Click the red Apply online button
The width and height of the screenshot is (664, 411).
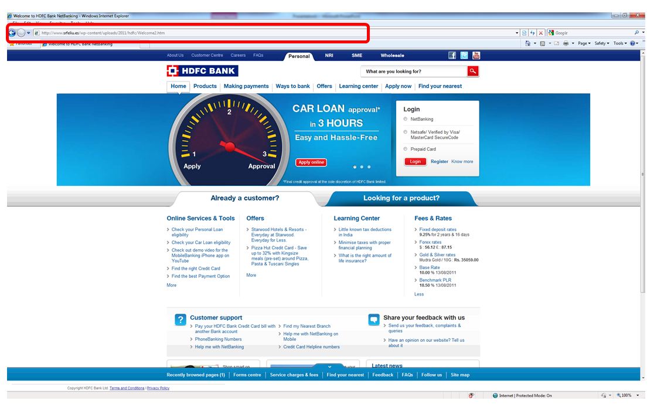311,162
